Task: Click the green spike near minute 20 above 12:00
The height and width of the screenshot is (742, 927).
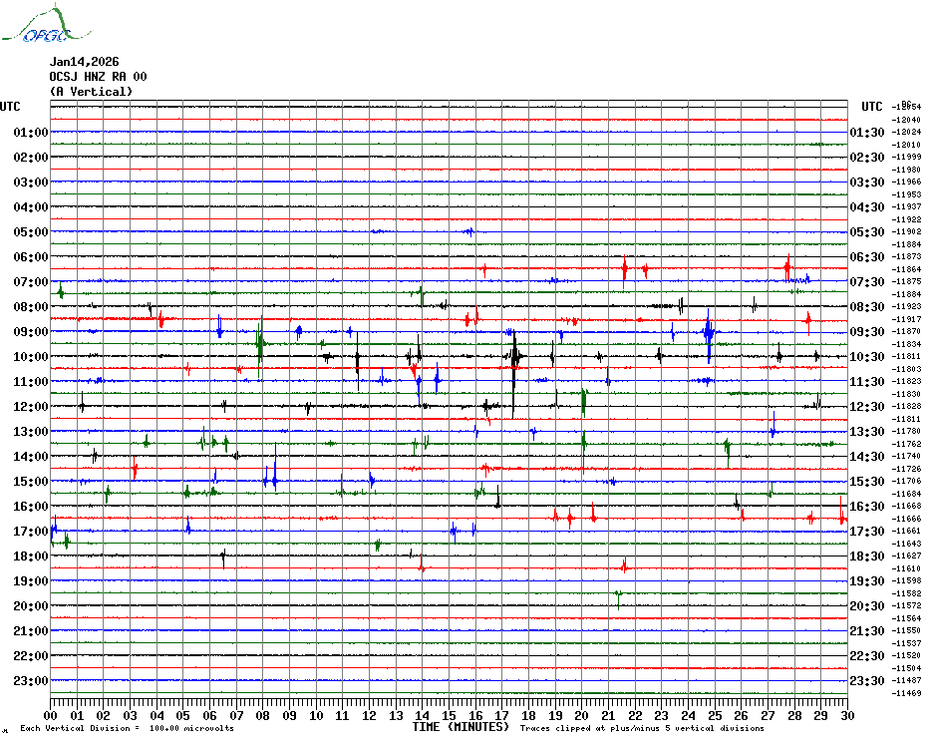Action: coord(583,399)
